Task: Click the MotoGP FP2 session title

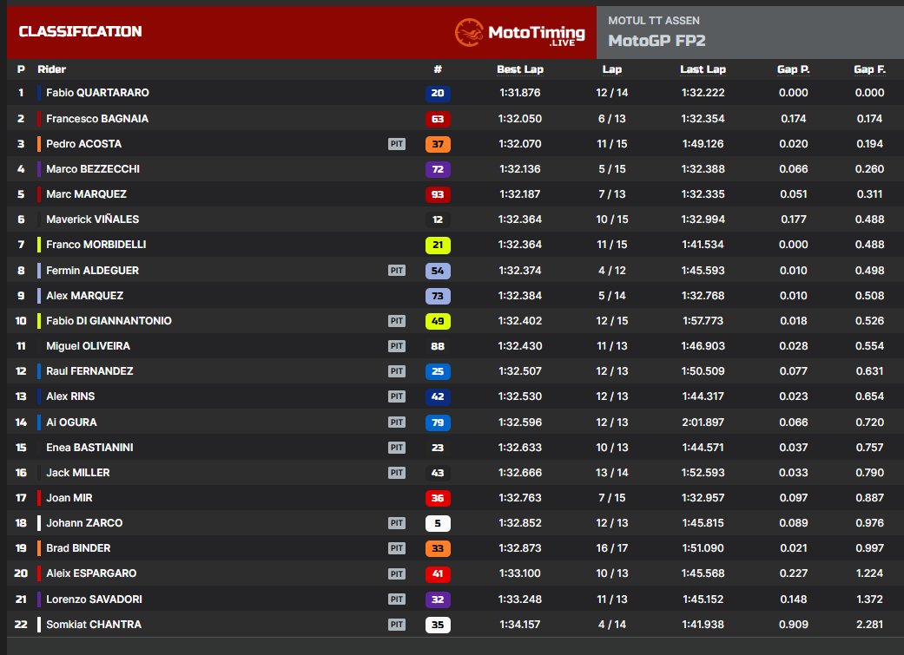Action: click(x=657, y=41)
